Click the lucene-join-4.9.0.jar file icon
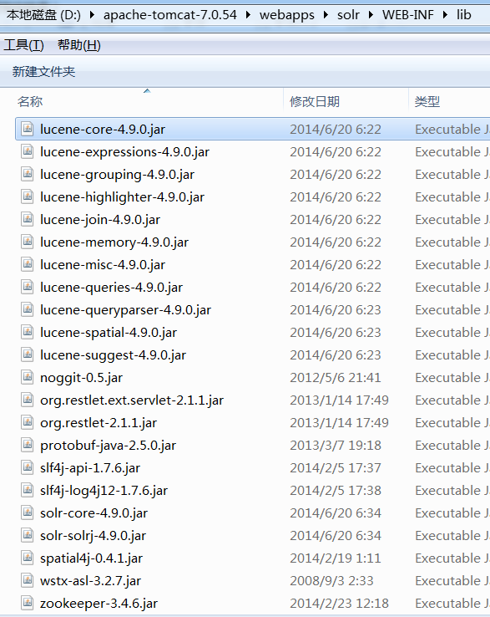 tap(27, 219)
